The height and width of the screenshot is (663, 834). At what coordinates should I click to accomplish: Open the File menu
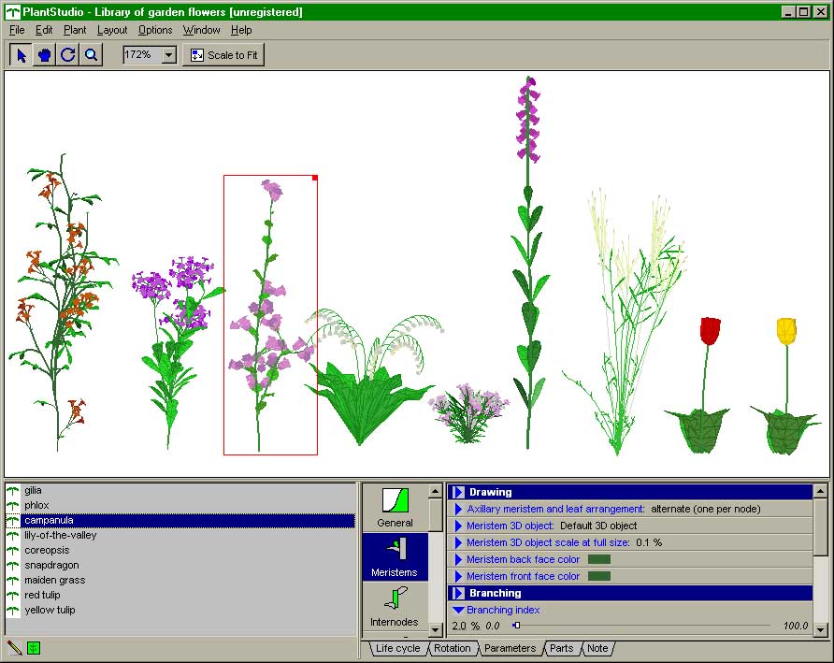point(17,30)
